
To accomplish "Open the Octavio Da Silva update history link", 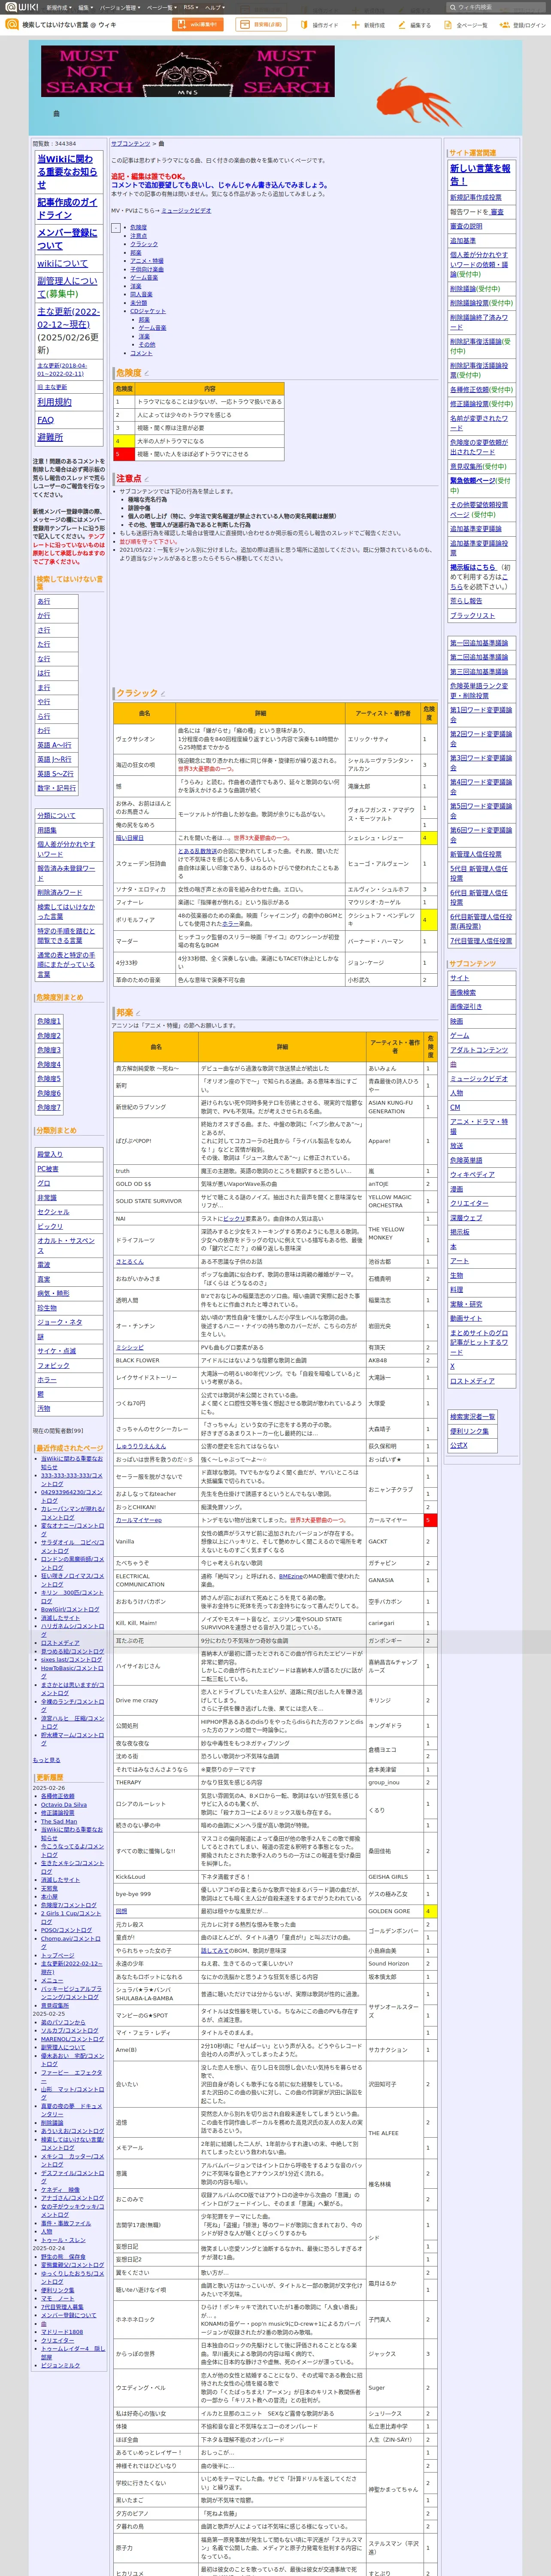I will coord(64,1805).
